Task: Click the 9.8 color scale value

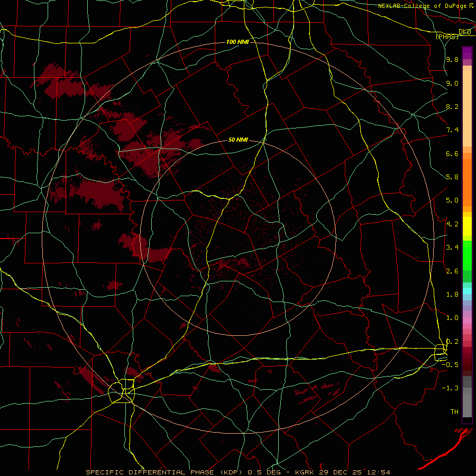Action: pyautogui.click(x=452, y=60)
